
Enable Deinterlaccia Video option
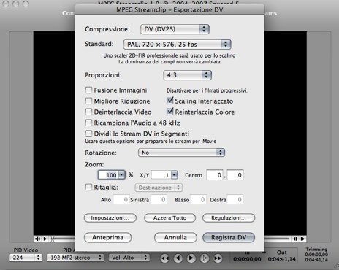[88, 112]
